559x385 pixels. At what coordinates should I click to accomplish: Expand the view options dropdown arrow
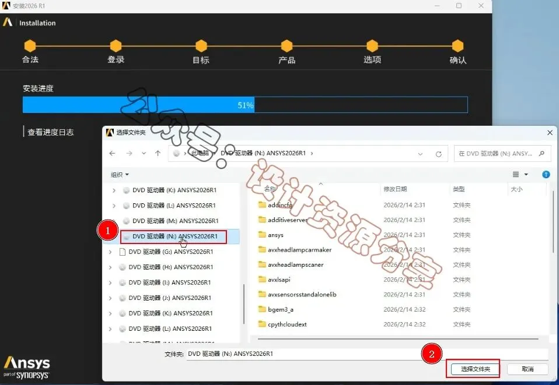pos(526,174)
